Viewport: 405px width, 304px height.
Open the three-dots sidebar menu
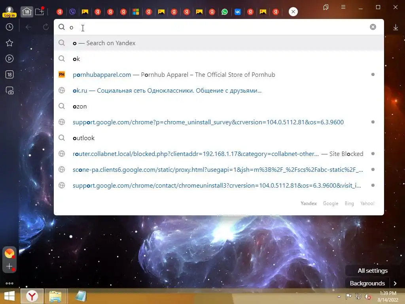(x=9, y=283)
